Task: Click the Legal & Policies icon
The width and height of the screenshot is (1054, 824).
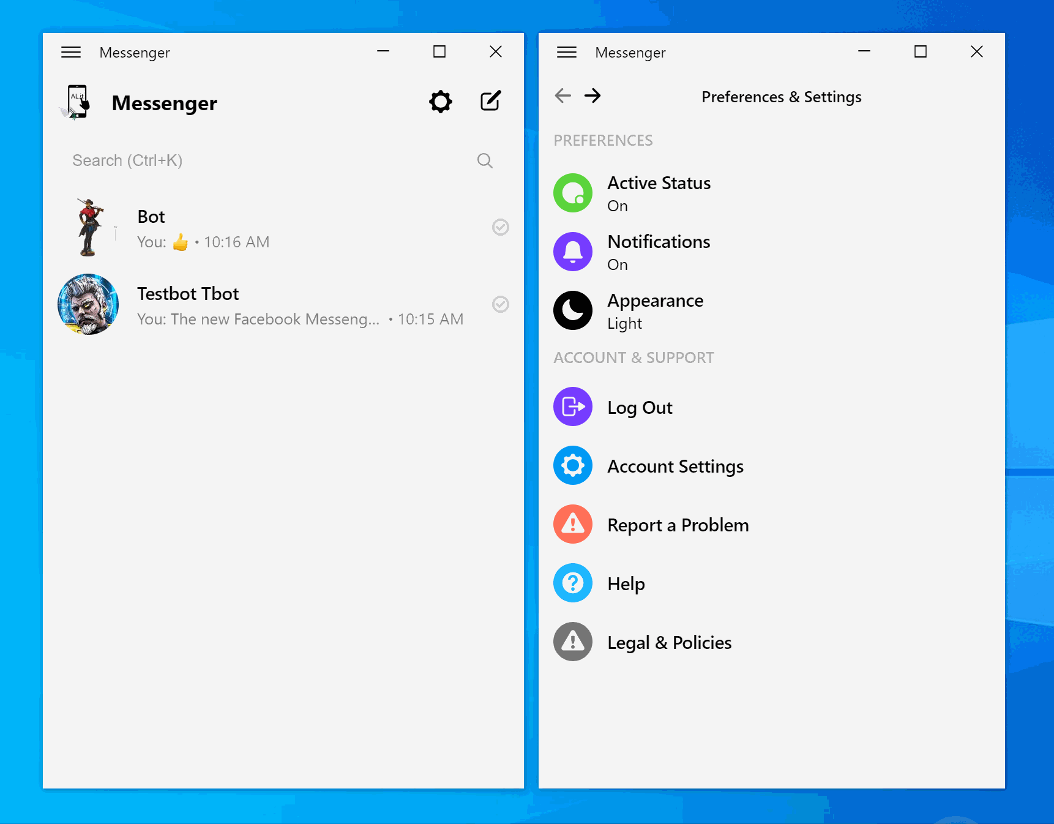Action: [x=572, y=642]
